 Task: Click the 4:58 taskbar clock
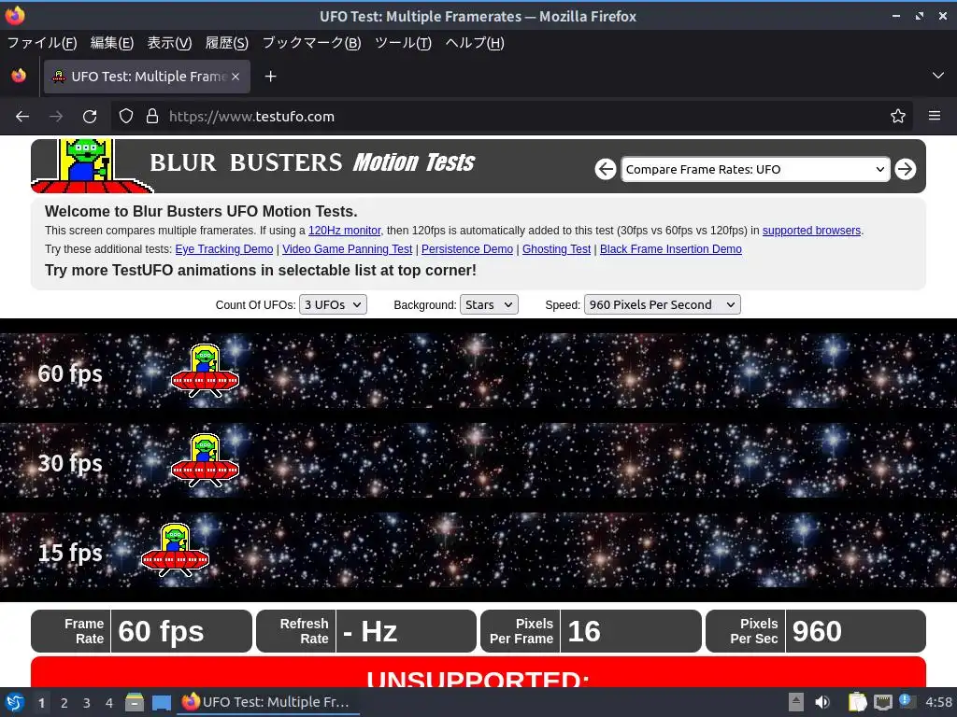pyautogui.click(x=938, y=702)
